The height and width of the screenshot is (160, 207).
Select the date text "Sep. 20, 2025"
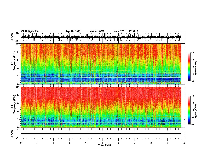(73, 31)
